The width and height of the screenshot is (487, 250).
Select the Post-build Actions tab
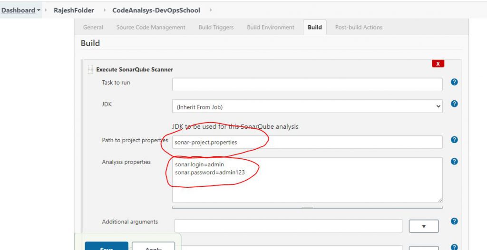coord(358,28)
